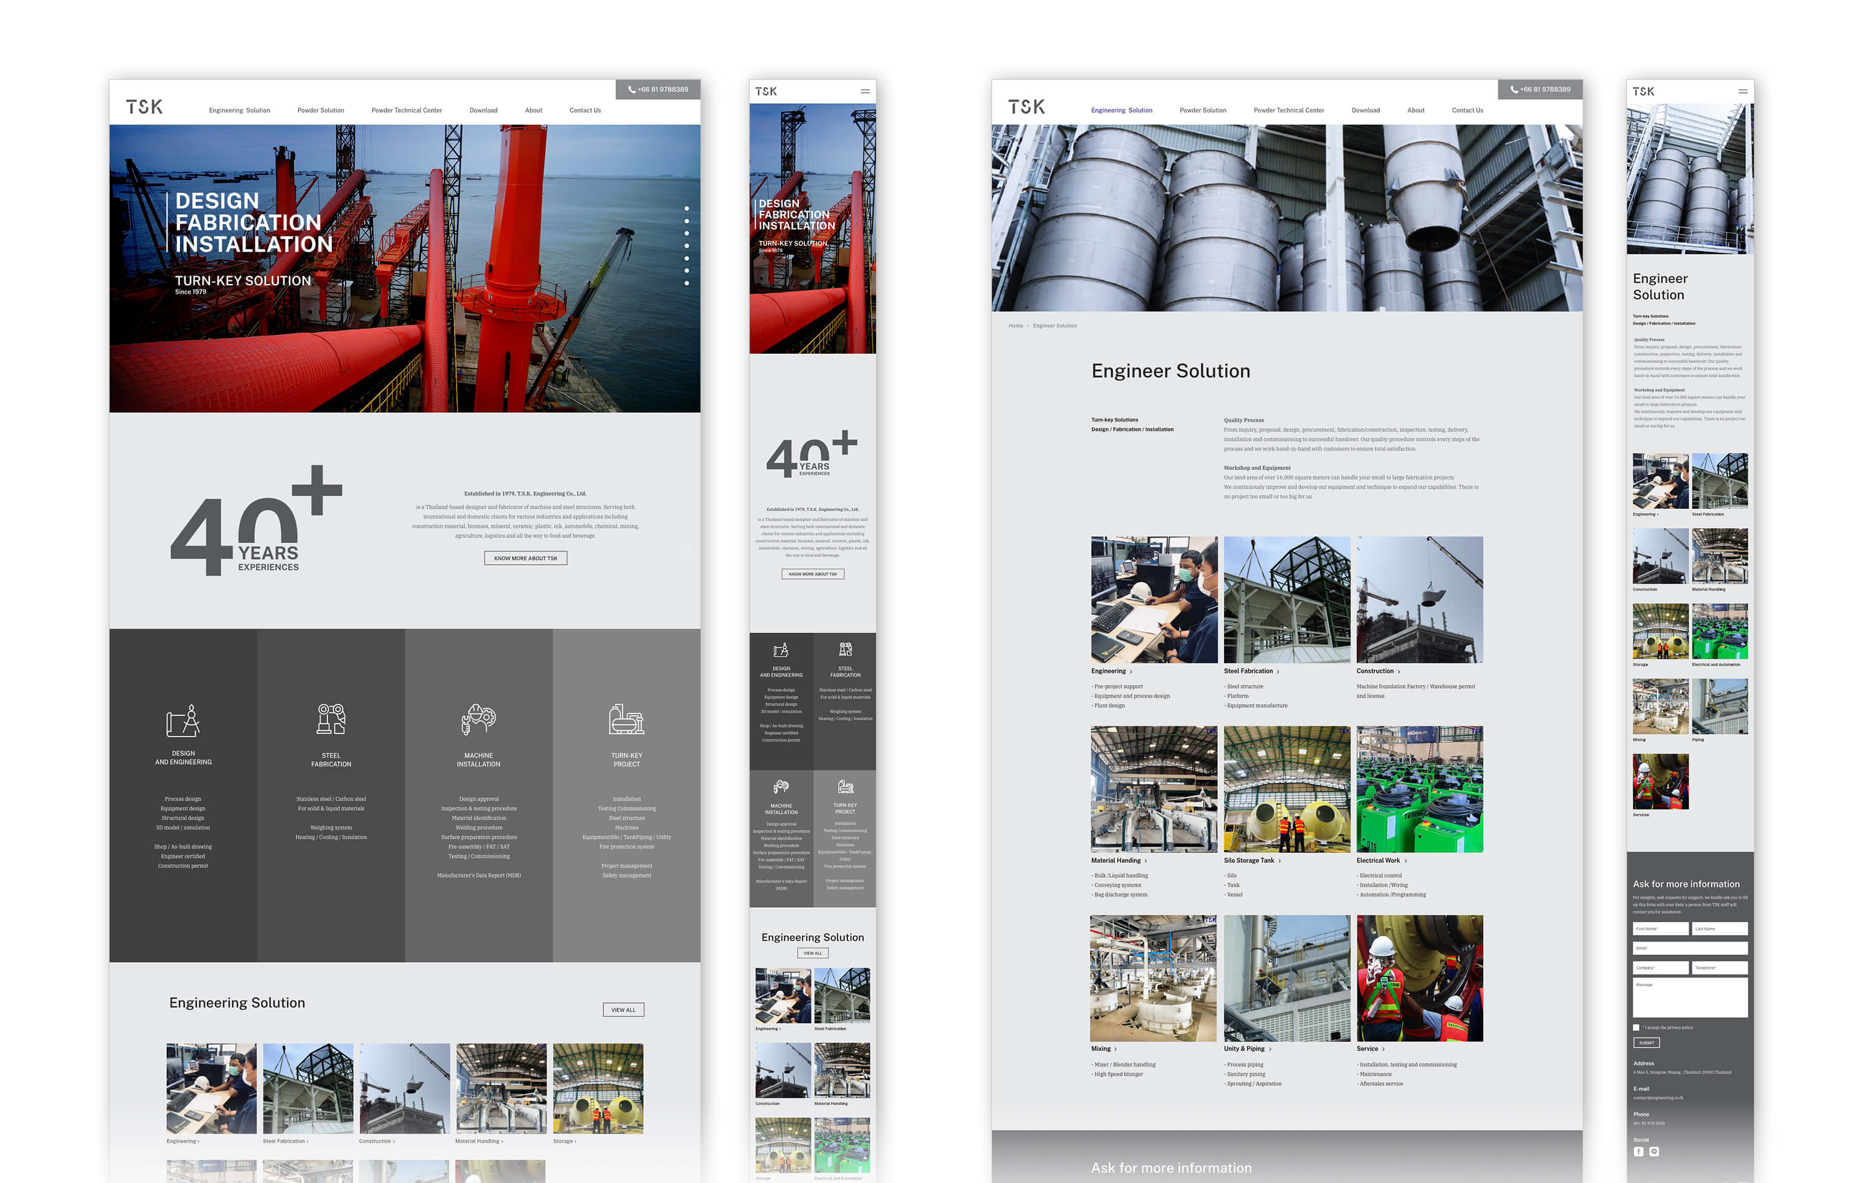Open Powder Technical Center in home nav

[407, 110]
